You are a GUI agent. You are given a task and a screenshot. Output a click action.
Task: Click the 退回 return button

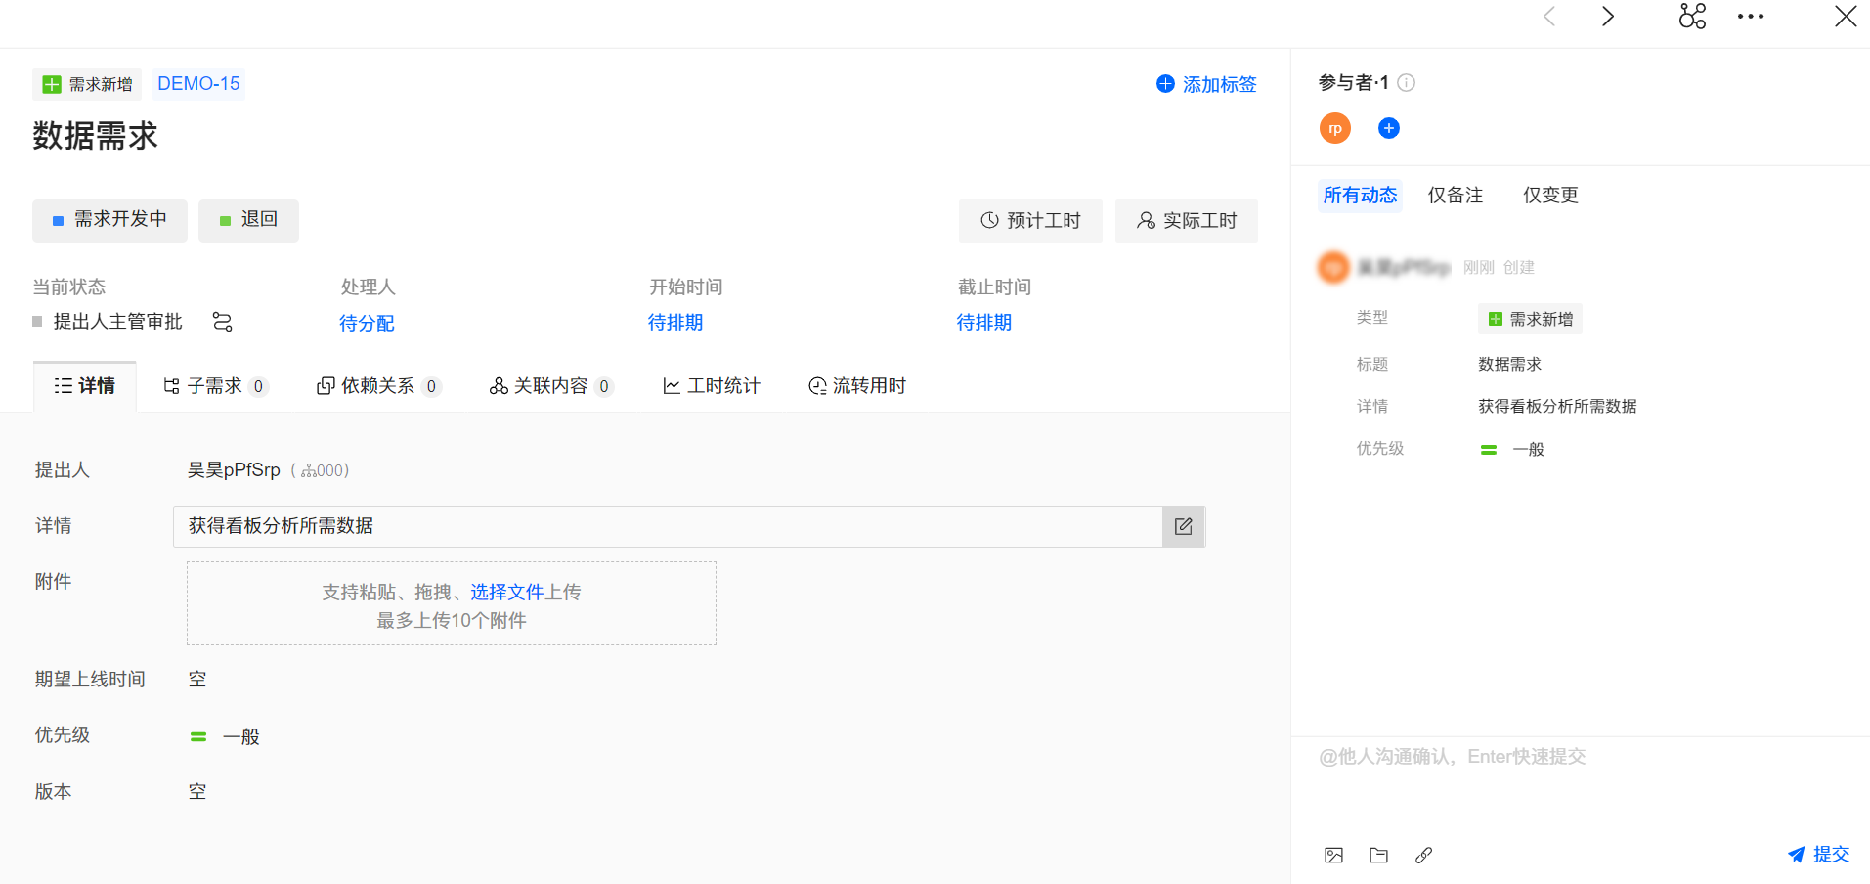[x=248, y=220]
